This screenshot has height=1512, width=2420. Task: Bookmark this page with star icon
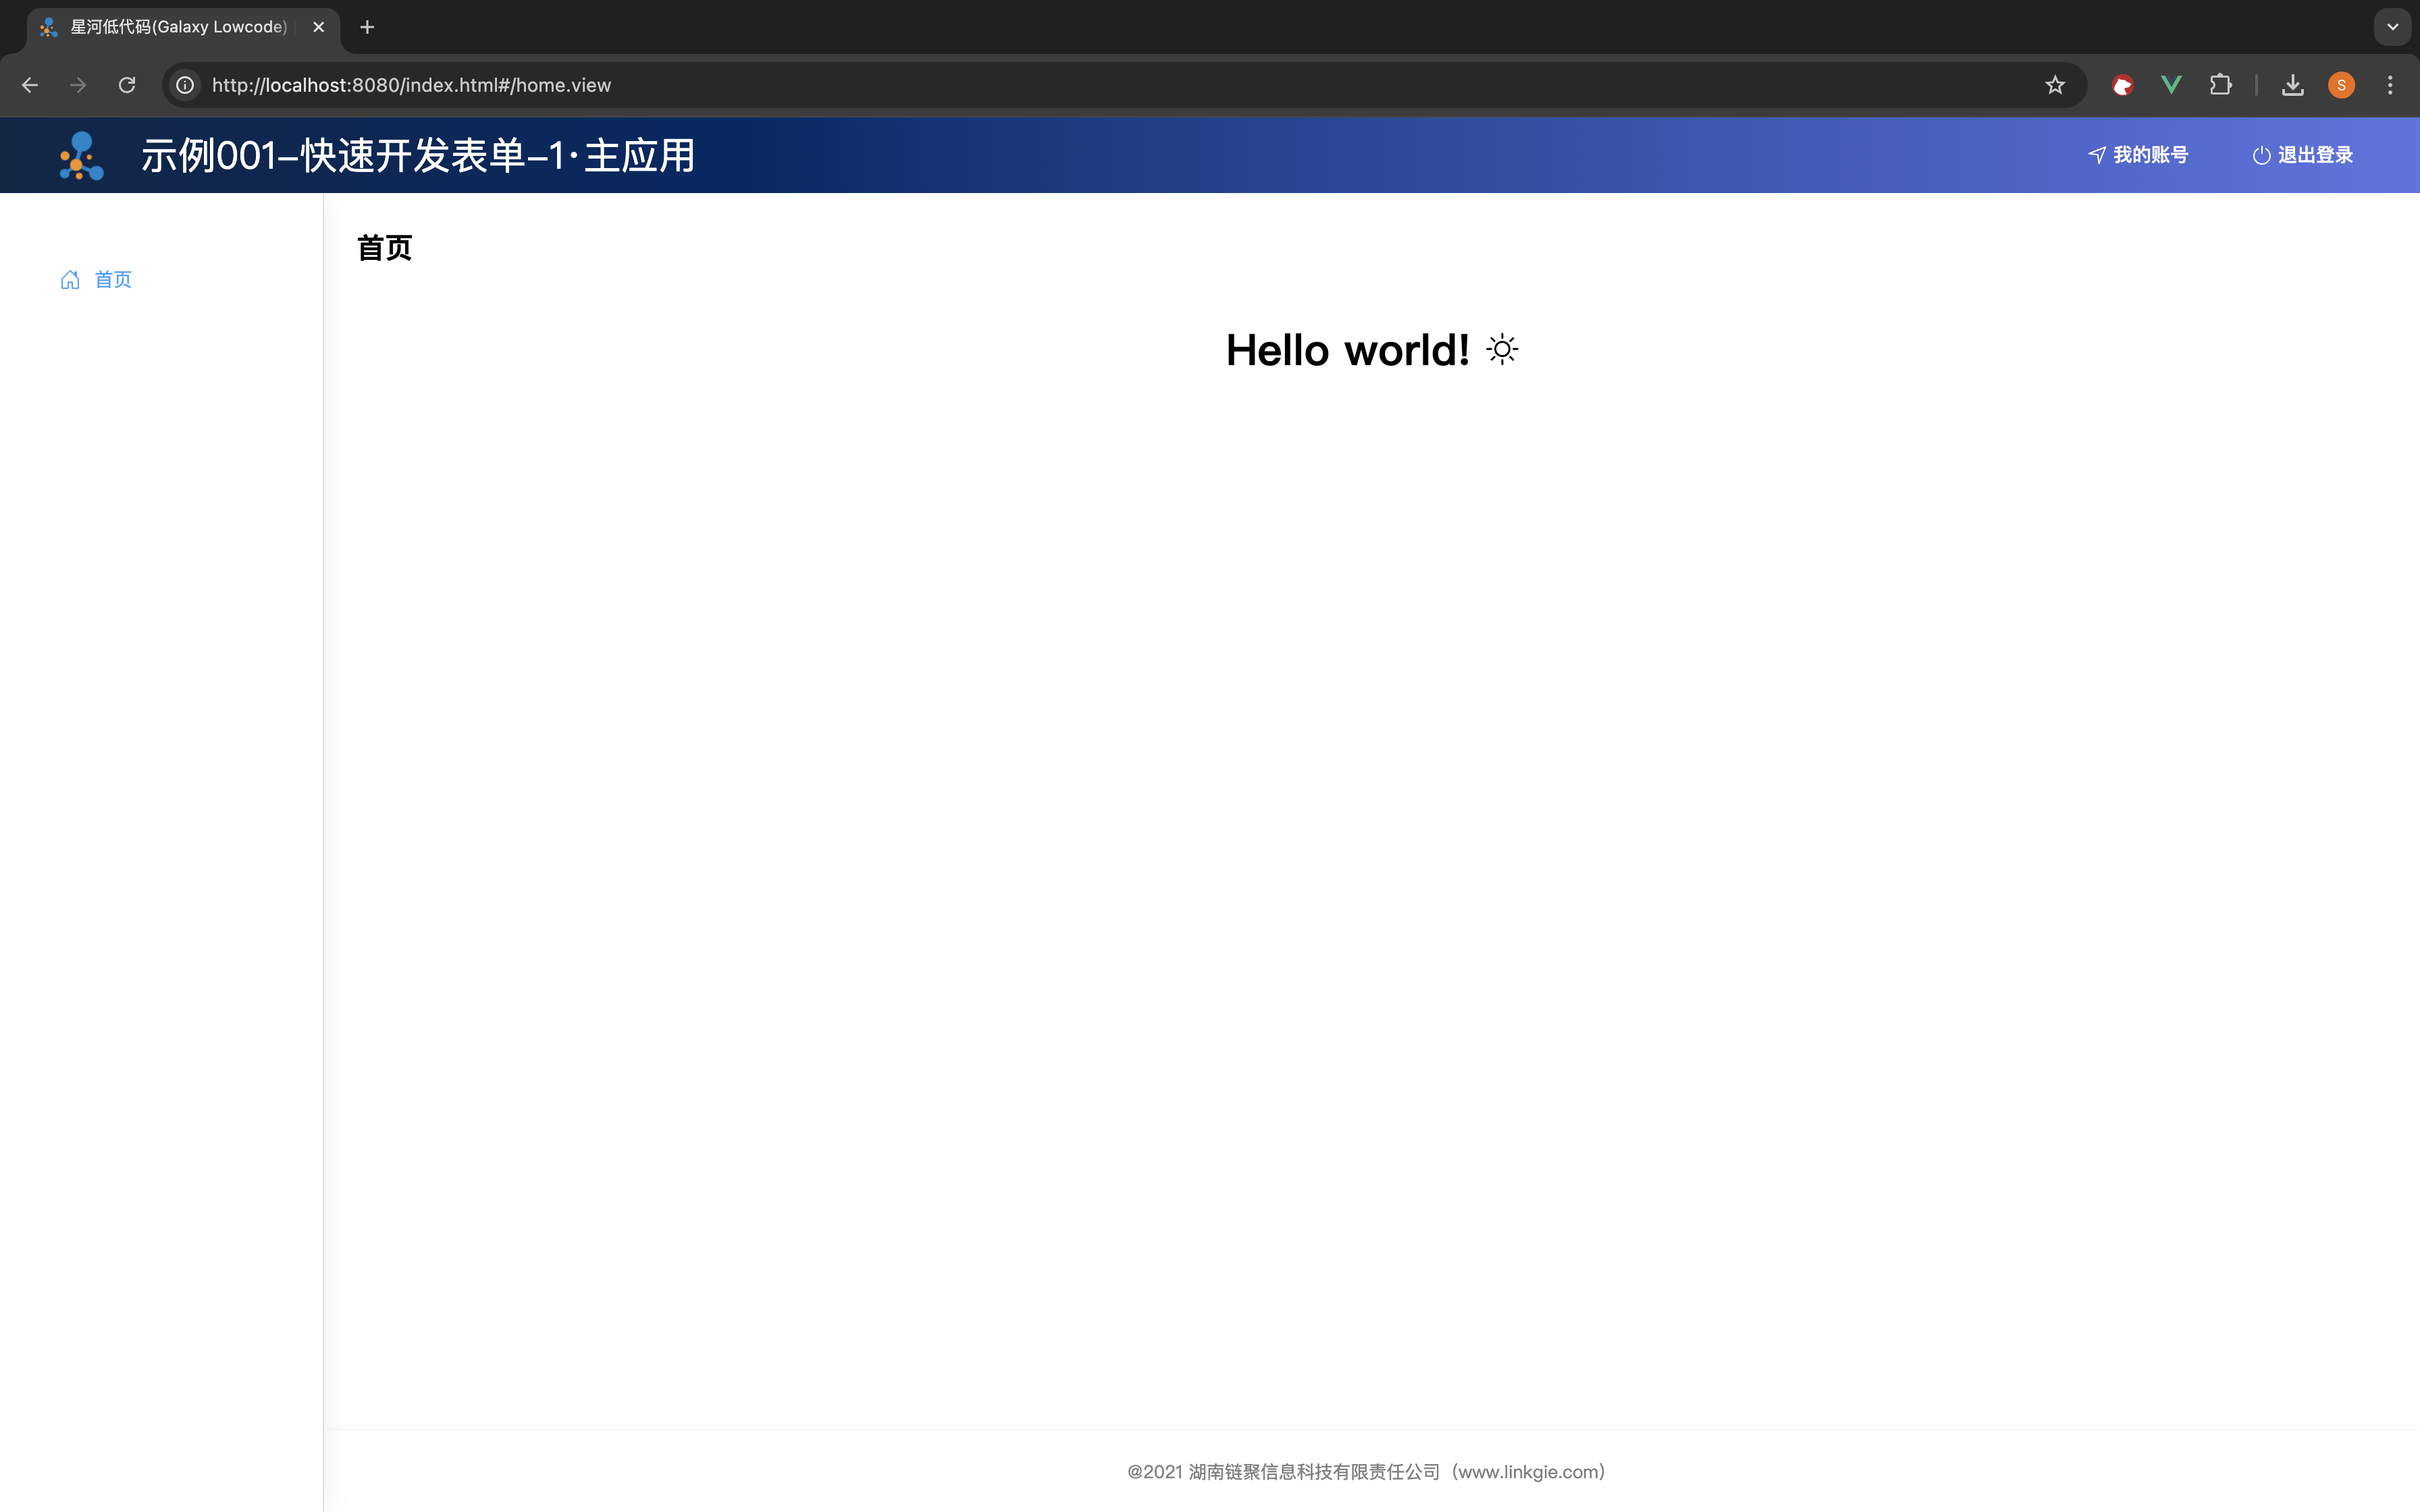pos(2055,85)
